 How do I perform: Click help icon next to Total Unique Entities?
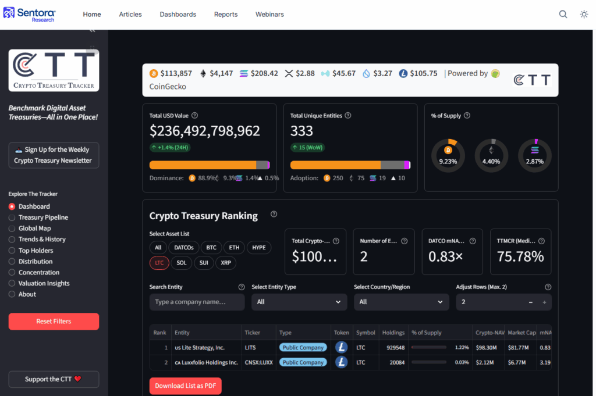348,116
